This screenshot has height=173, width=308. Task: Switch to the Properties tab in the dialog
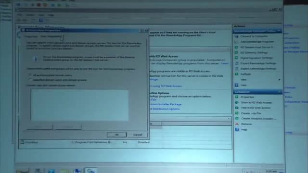(x=31, y=37)
